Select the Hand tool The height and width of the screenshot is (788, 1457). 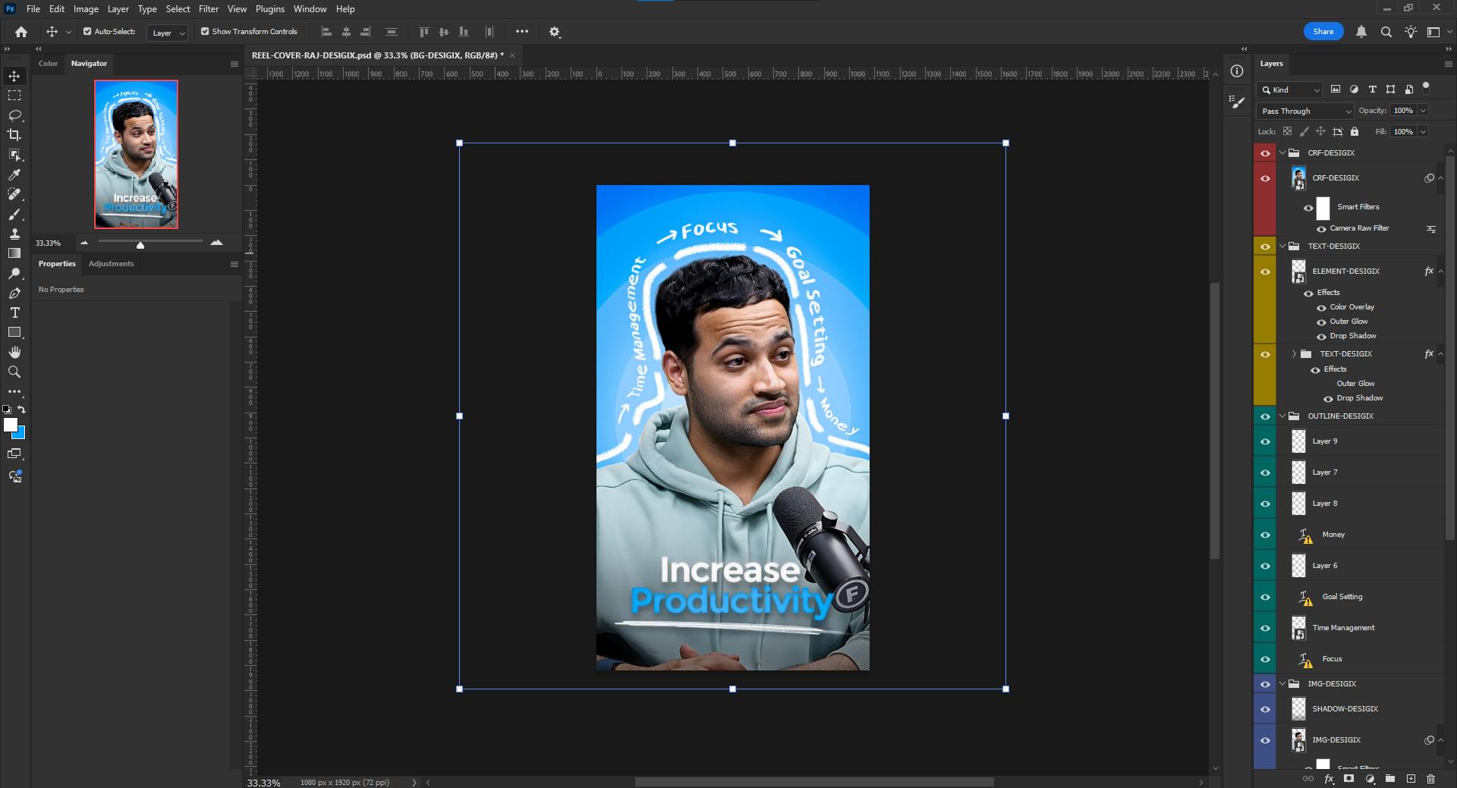(14, 352)
